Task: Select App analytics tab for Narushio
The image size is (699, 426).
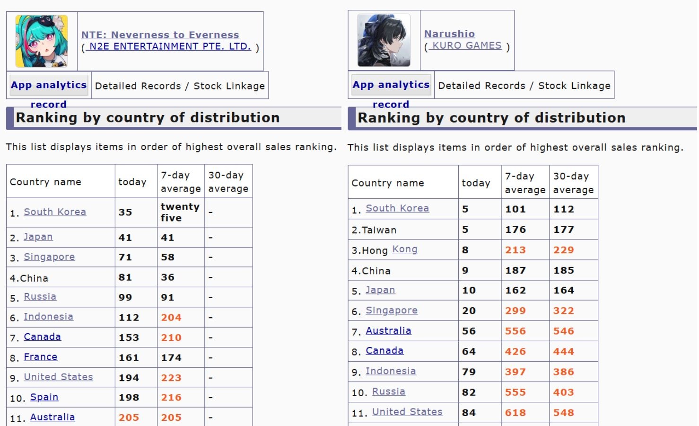Action: (391, 85)
